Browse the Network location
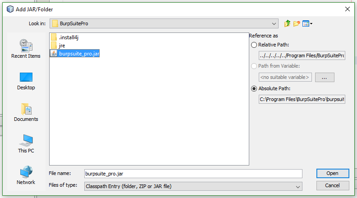The height and width of the screenshot is (198, 357). 26,175
